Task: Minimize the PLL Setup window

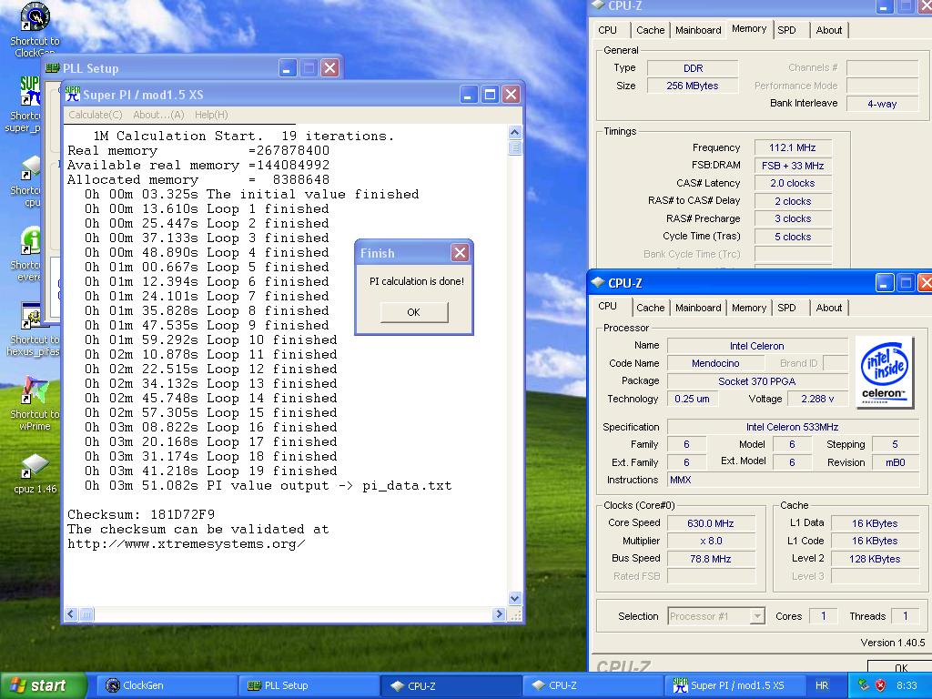Action: pyautogui.click(x=287, y=68)
